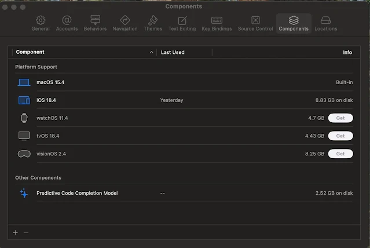This screenshot has height=248, width=370.
Task: Open the General settings gear icon
Action: [41, 20]
